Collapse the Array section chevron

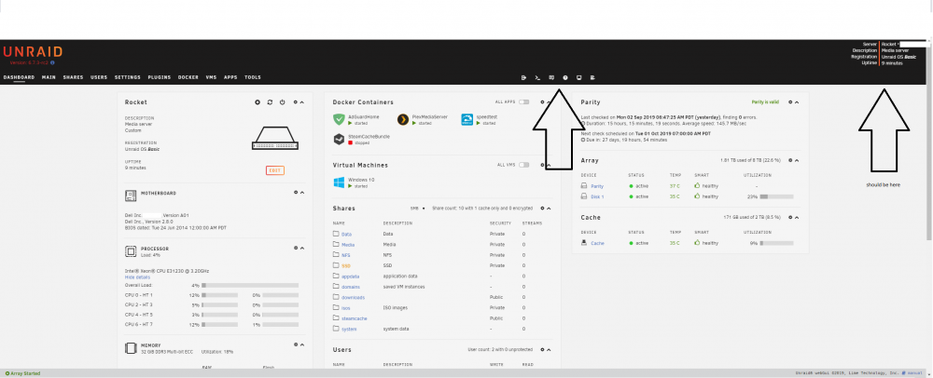pyautogui.click(x=797, y=160)
